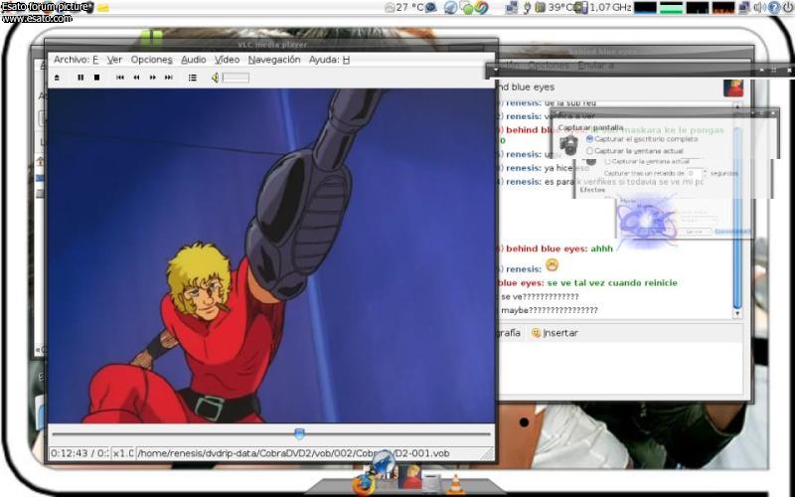Open the Opciones menu in chat window
795x497 pixels.
pyautogui.click(x=550, y=66)
